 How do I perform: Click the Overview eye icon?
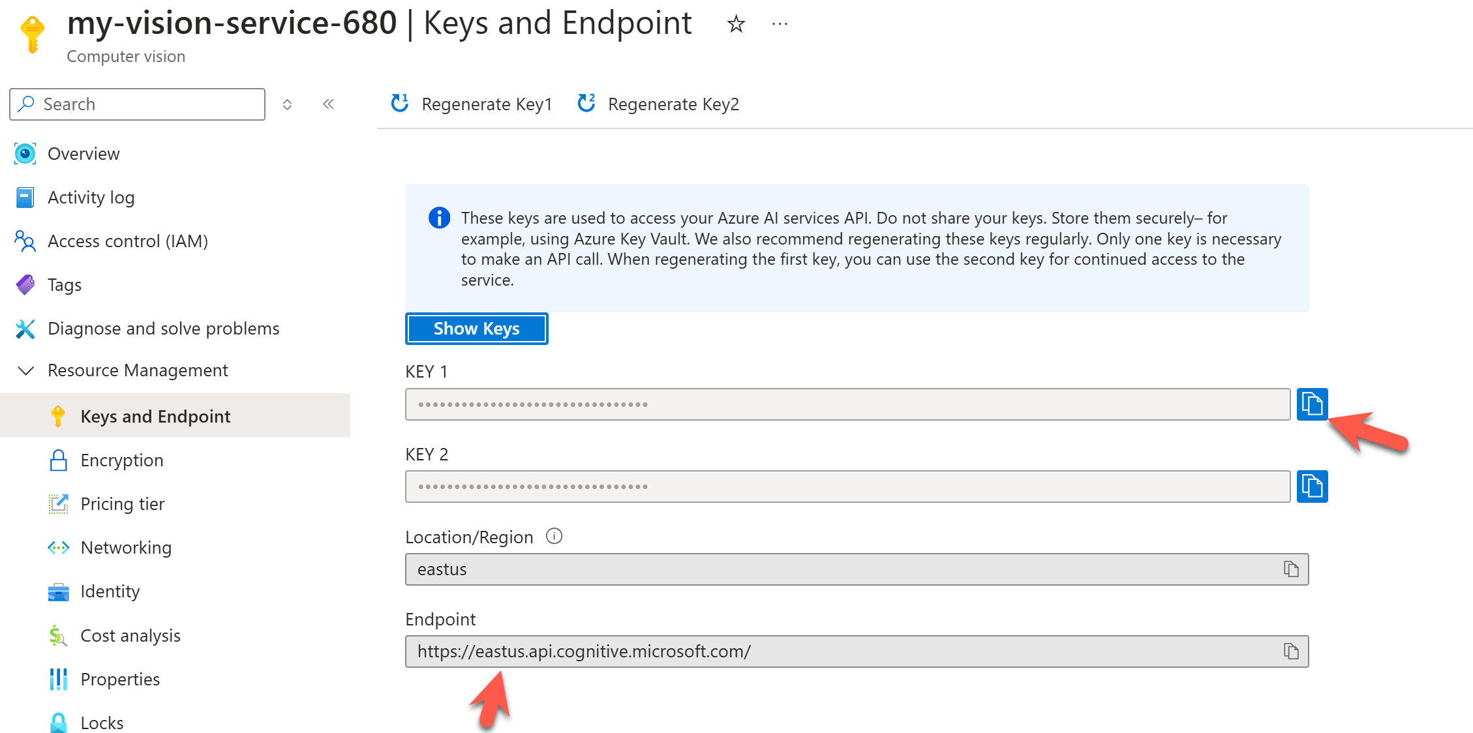pyautogui.click(x=25, y=154)
